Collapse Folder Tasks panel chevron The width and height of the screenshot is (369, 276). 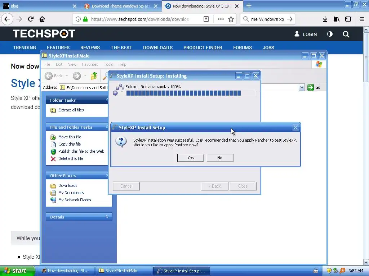(x=107, y=100)
